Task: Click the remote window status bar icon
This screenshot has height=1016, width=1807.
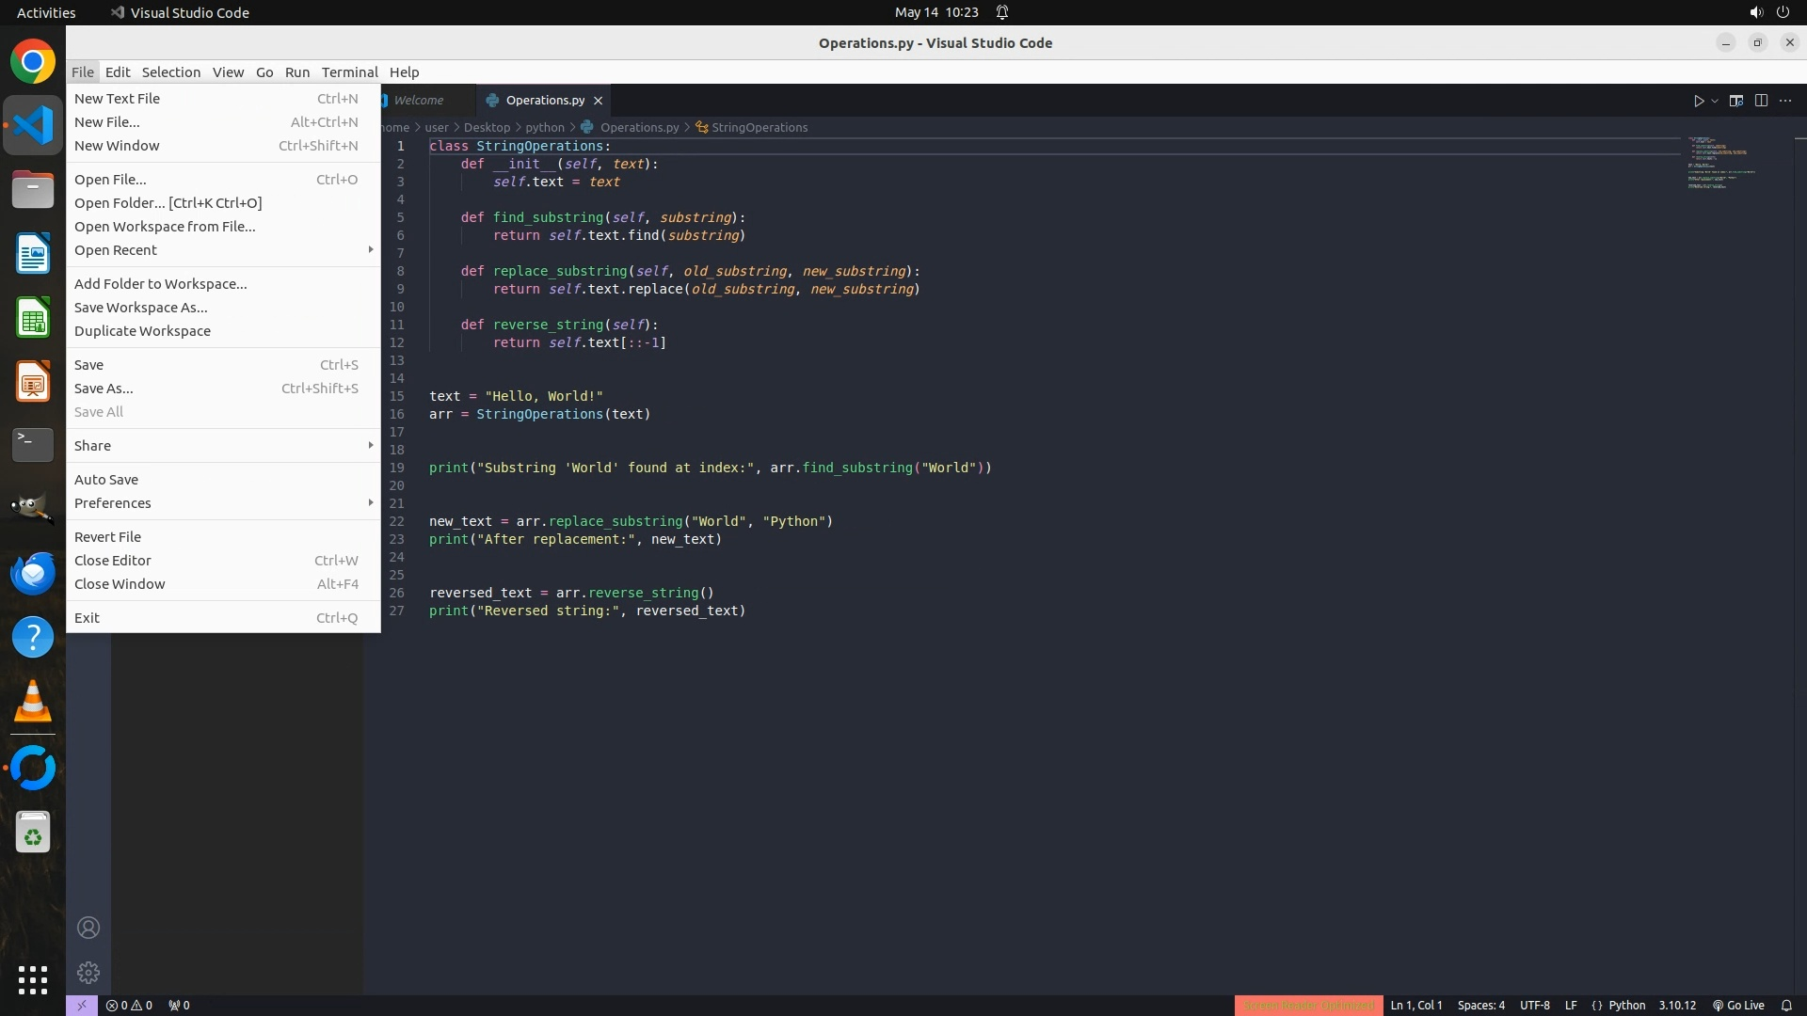Action: click(x=82, y=1005)
